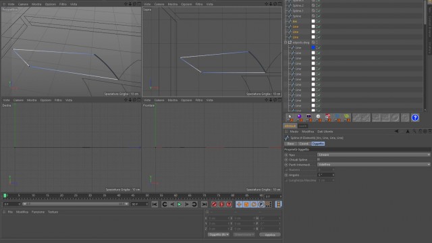
Task: Click the up arrow in Attributes manager
Action: click(x=408, y=132)
